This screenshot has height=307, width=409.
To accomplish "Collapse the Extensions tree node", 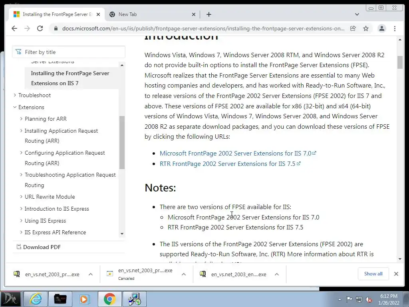I will point(15,107).
